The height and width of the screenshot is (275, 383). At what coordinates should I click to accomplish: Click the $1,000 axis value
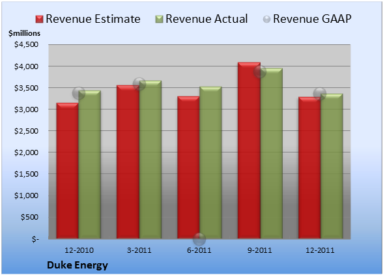pos(26,195)
